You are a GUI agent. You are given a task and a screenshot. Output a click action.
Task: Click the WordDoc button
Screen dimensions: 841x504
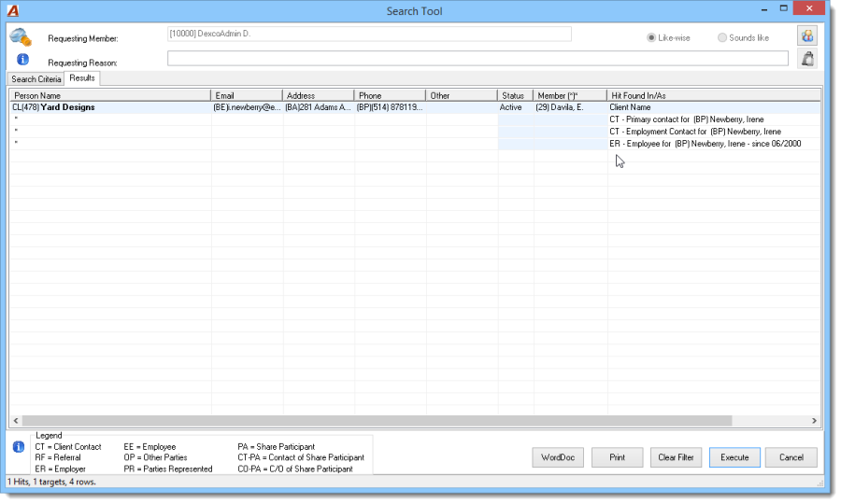pyautogui.click(x=558, y=457)
